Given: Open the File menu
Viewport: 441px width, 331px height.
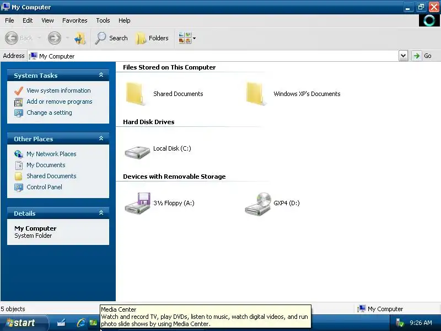Looking at the screenshot, I should point(9,20).
